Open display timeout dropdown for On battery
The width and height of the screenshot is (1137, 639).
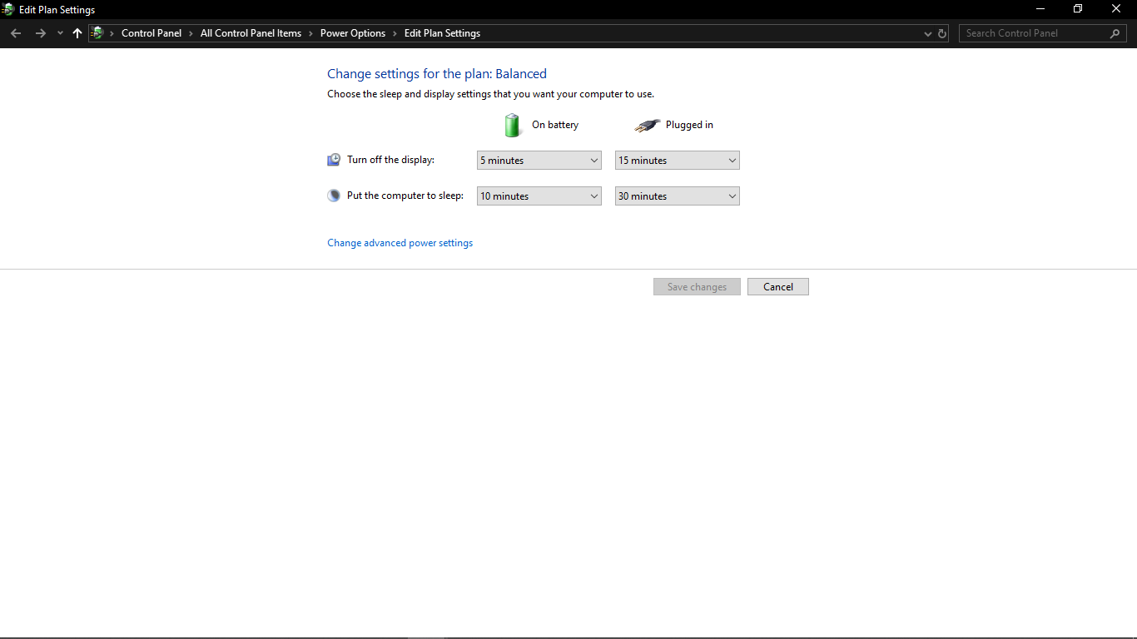539,161
